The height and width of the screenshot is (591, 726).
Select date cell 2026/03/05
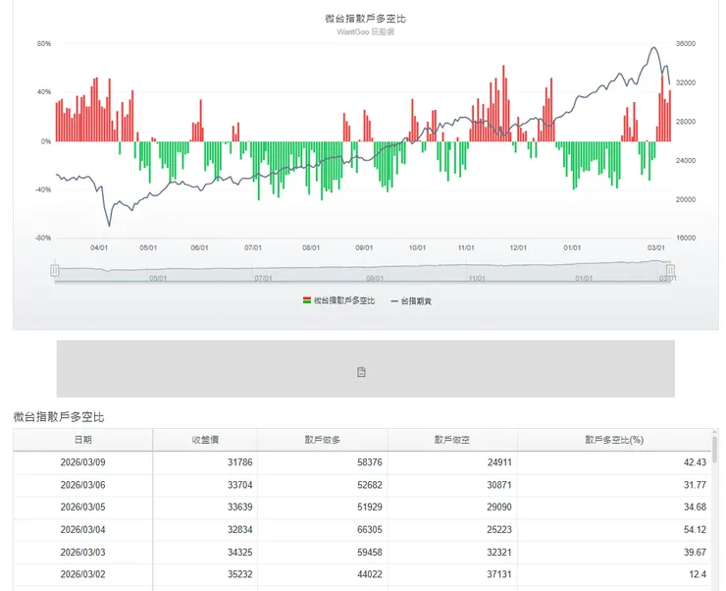coord(82,508)
